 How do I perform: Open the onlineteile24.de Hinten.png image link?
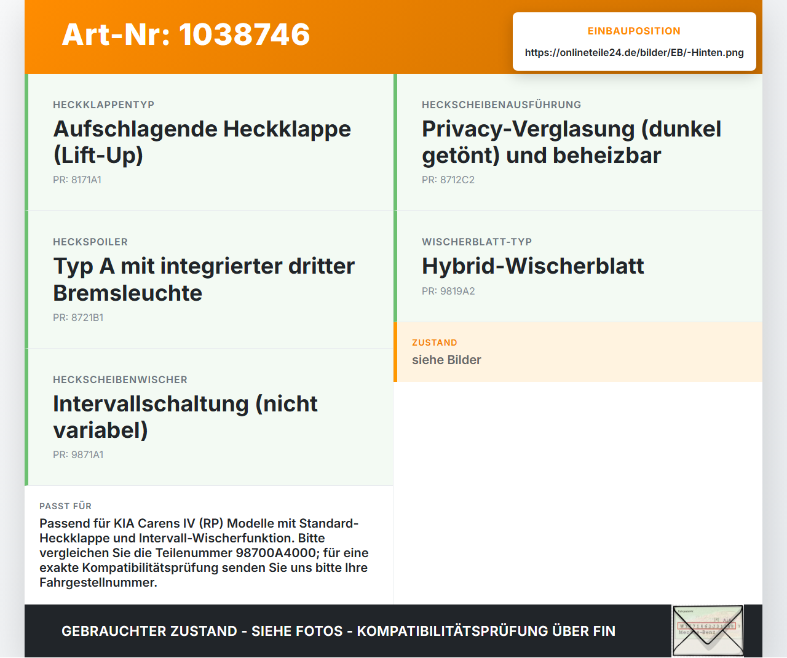634,53
